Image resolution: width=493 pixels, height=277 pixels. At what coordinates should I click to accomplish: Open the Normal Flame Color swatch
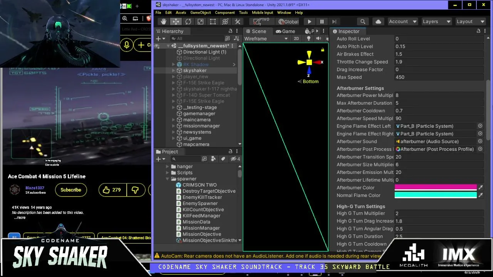tap(436, 195)
